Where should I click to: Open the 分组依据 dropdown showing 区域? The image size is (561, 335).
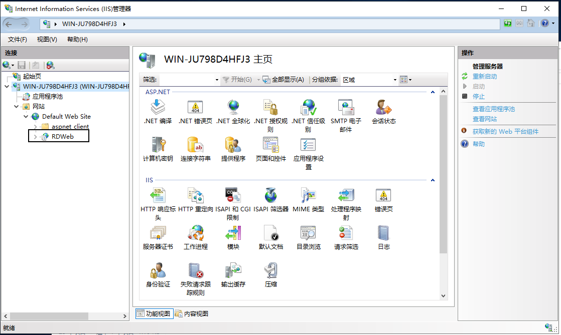tap(369, 80)
